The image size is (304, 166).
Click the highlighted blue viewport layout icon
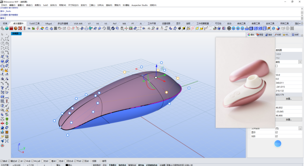(x=264, y=28)
